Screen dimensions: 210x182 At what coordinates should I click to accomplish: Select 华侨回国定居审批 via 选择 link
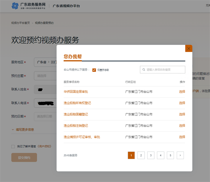[182, 92]
